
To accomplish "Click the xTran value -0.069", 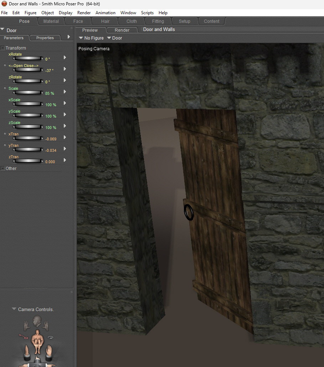I will pos(51,139).
